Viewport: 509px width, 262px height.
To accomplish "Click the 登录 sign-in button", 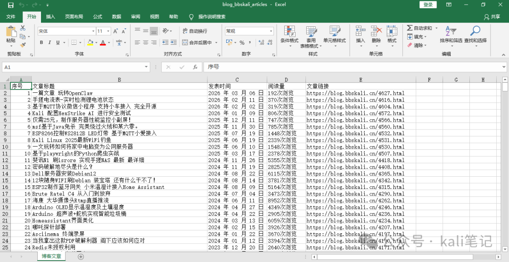I will click(428, 5).
